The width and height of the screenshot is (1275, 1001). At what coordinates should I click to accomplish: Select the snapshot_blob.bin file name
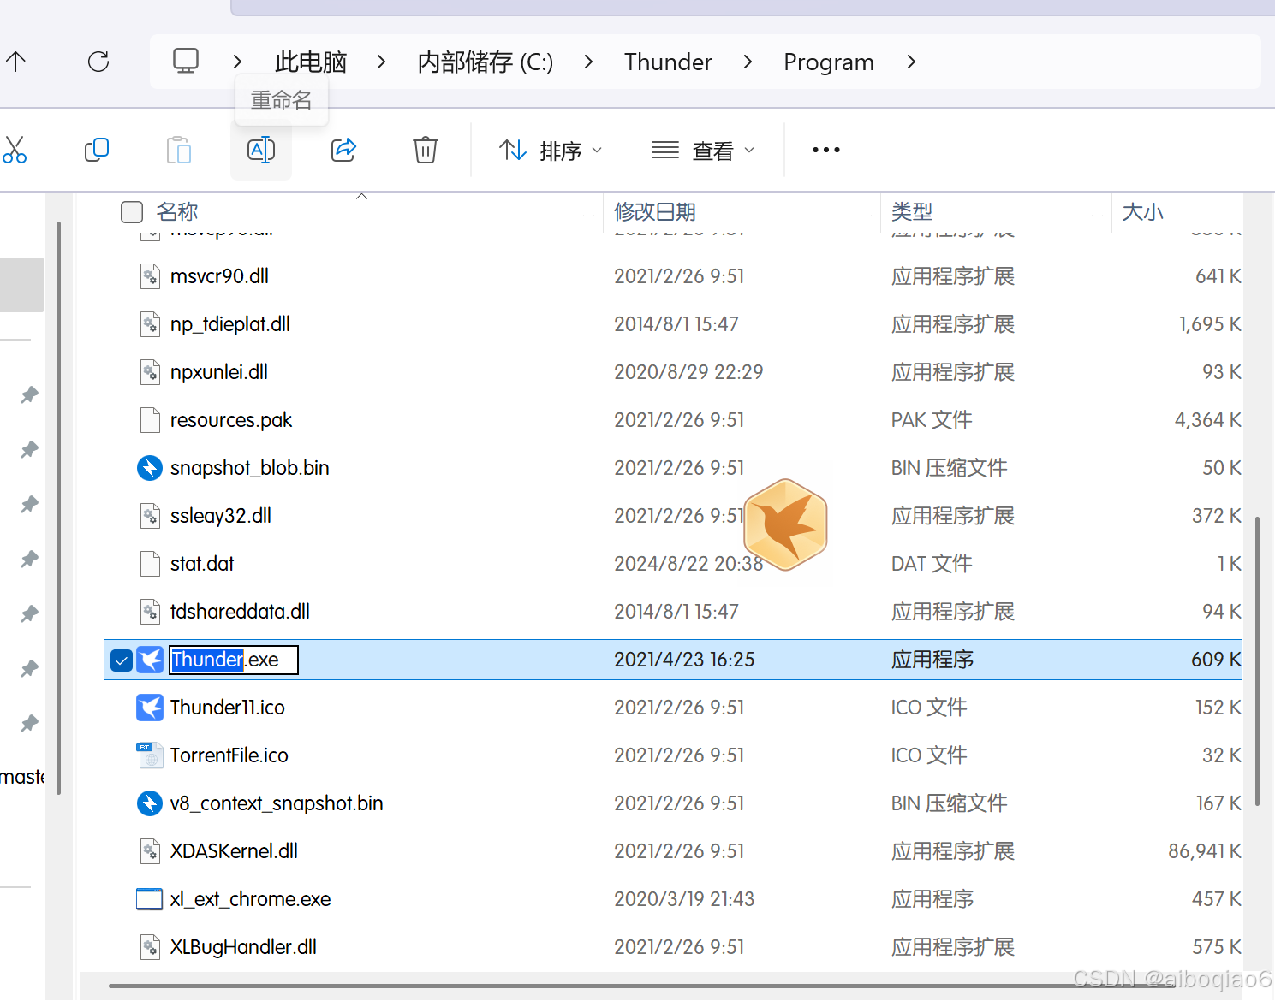250,468
